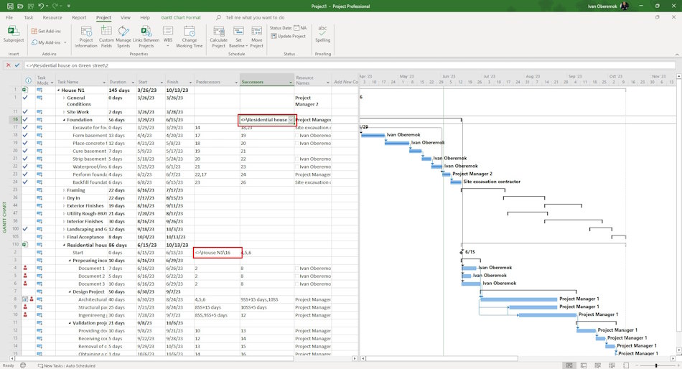This screenshot has width=682, height=369.
Task: Collapse the Foundation summary task
Action: [x=64, y=120]
